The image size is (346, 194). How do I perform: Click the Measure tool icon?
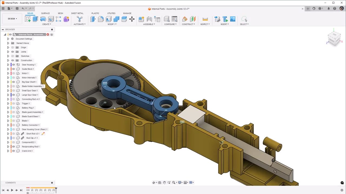click(205, 19)
